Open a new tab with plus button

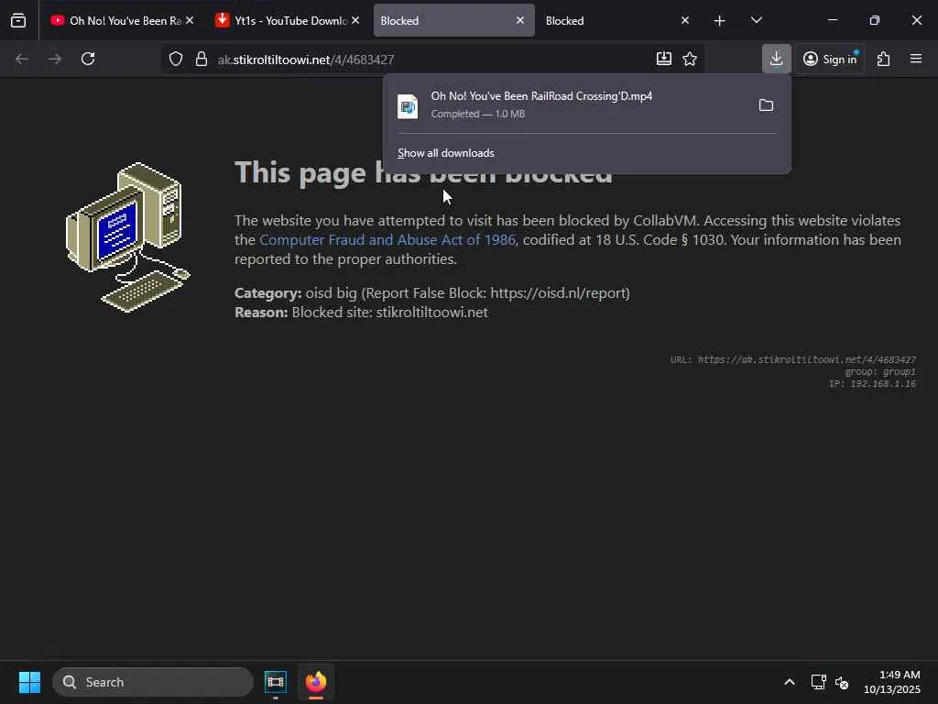(720, 21)
